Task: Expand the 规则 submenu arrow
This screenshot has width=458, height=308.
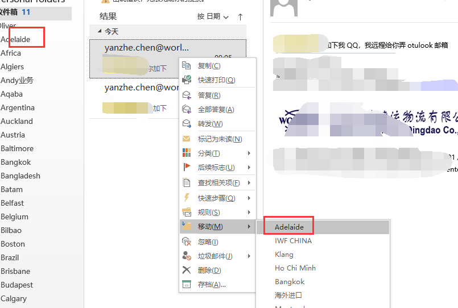Action: (249, 212)
